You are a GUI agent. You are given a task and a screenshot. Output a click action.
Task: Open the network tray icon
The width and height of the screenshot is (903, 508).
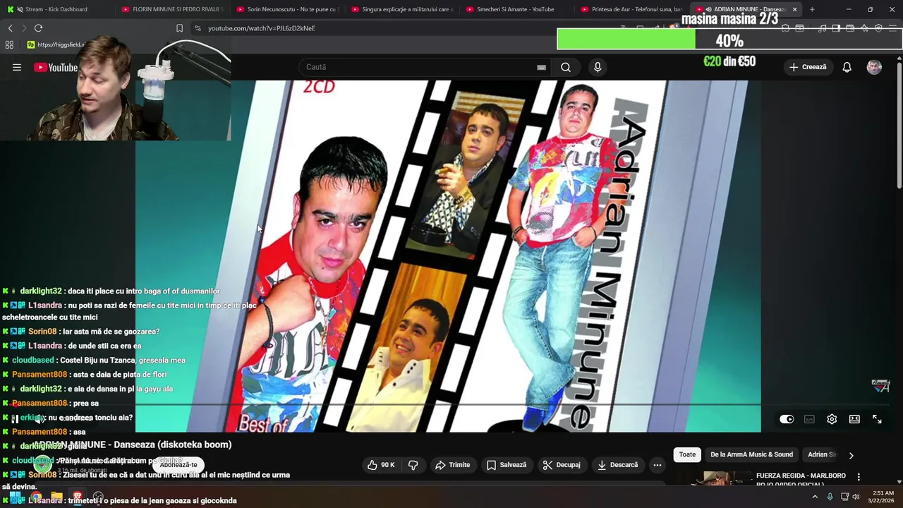[x=844, y=497]
